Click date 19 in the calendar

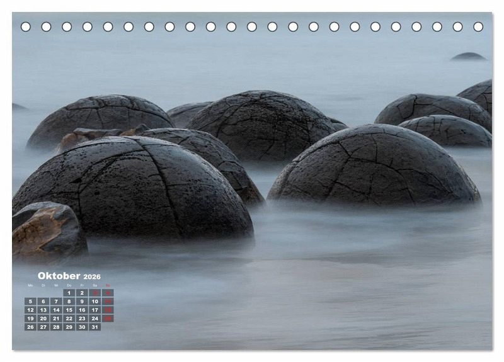(x=30, y=319)
